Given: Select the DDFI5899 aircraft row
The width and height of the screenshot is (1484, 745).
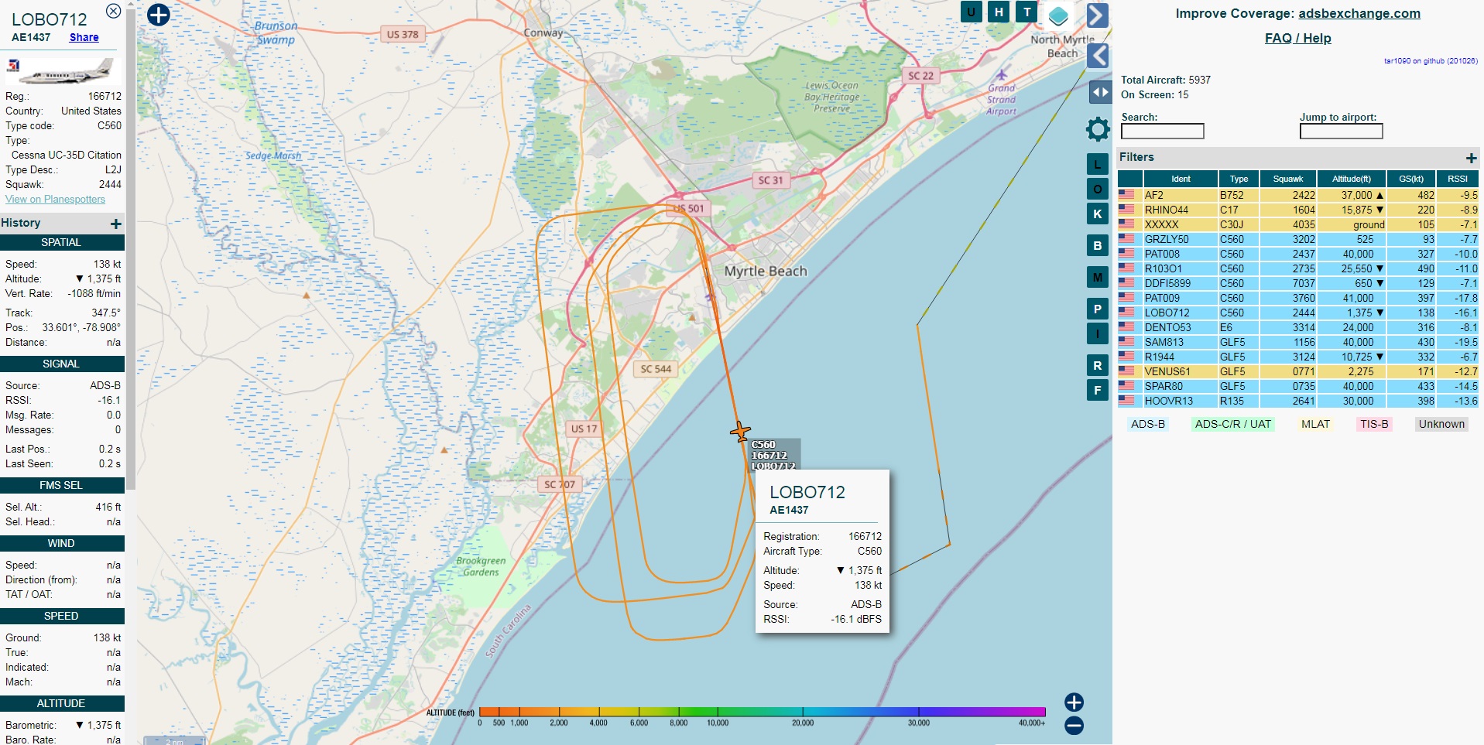Looking at the screenshot, I should tap(1298, 283).
